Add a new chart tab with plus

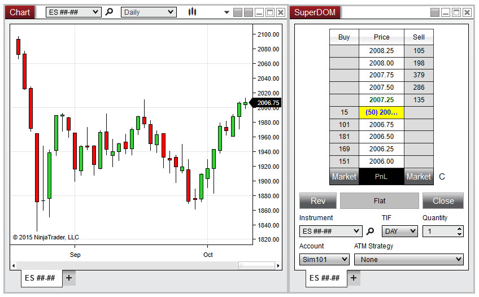(x=68, y=278)
